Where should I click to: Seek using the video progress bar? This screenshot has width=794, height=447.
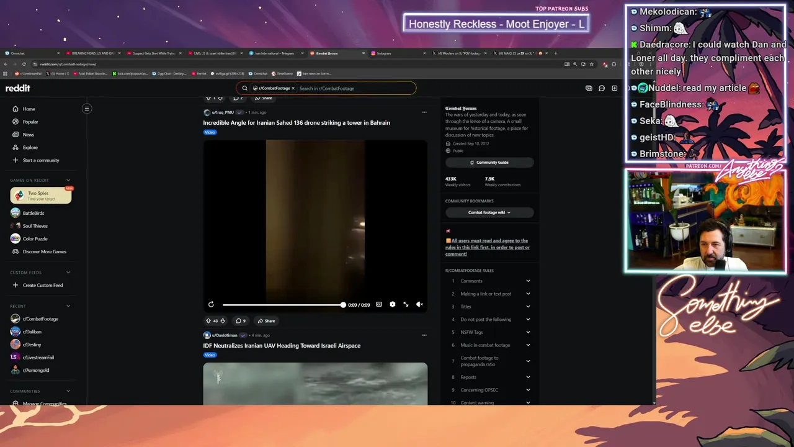point(283,305)
